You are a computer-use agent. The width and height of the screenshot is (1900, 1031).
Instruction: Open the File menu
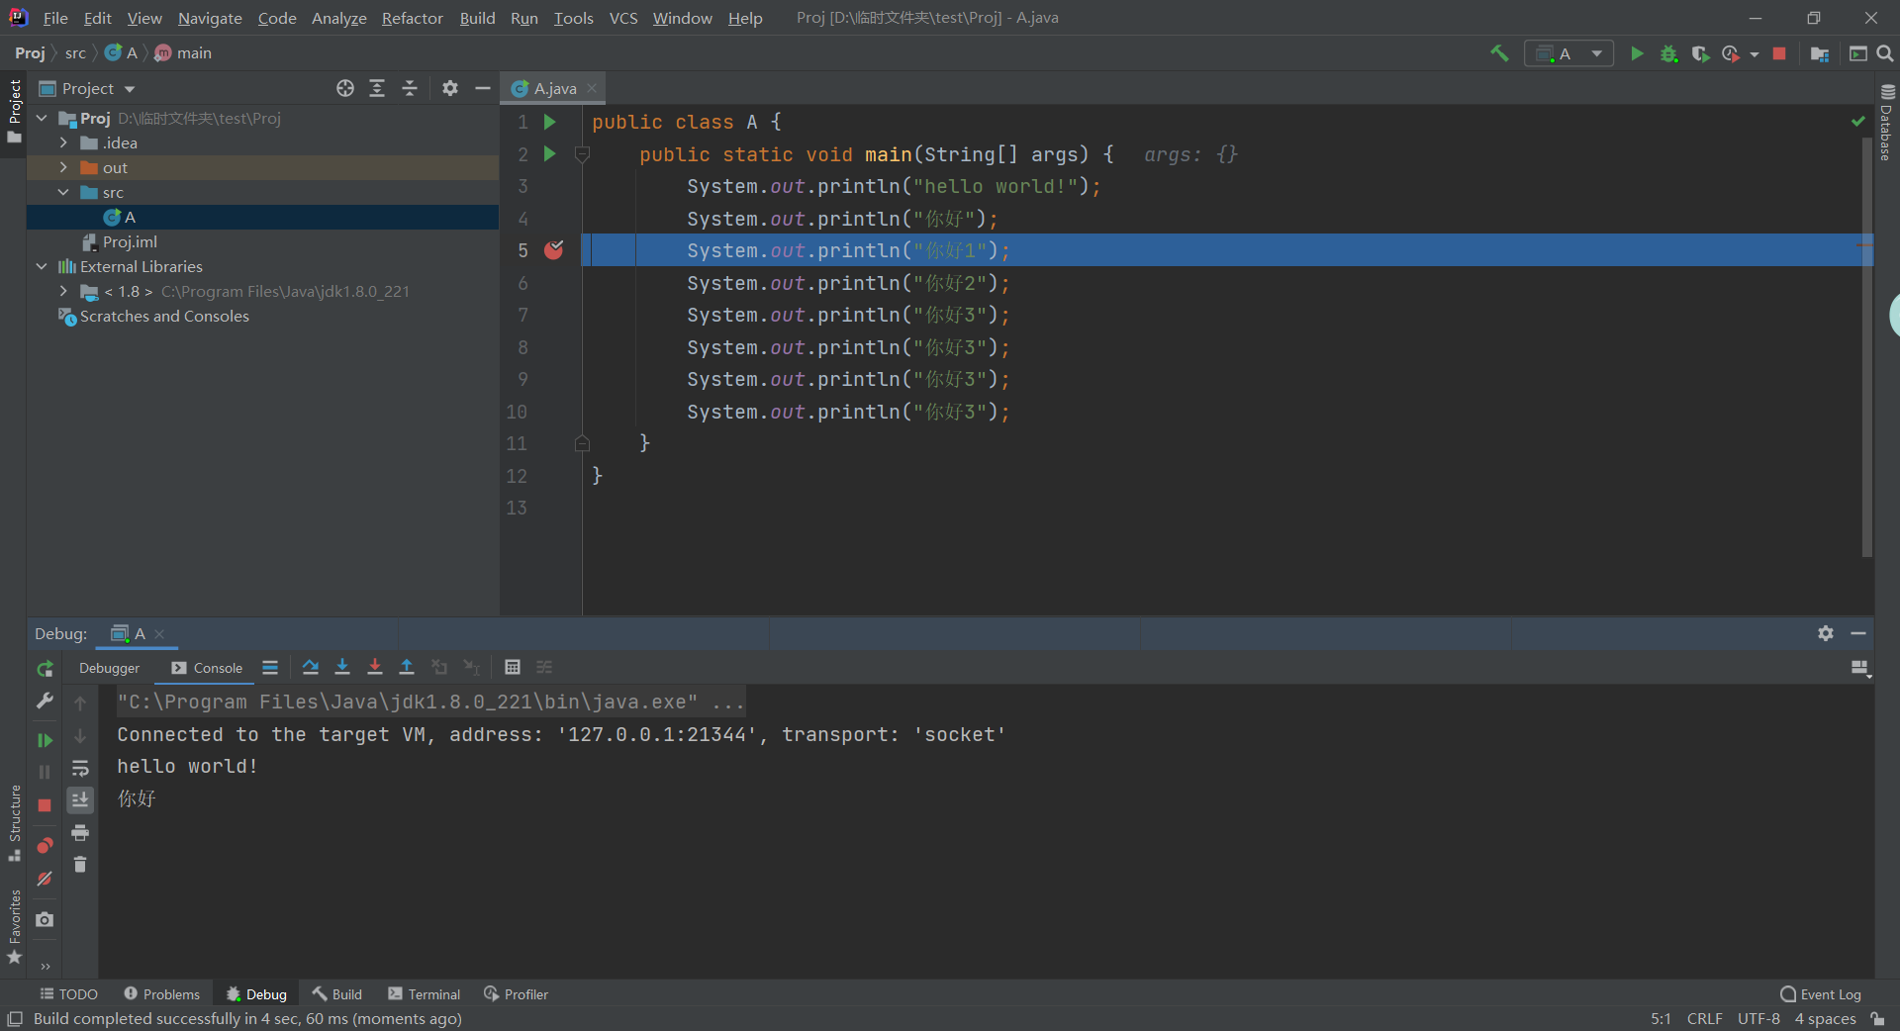pos(55,18)
